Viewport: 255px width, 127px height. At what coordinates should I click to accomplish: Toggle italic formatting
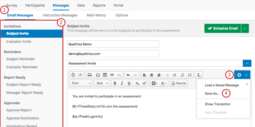click(122, 83)
